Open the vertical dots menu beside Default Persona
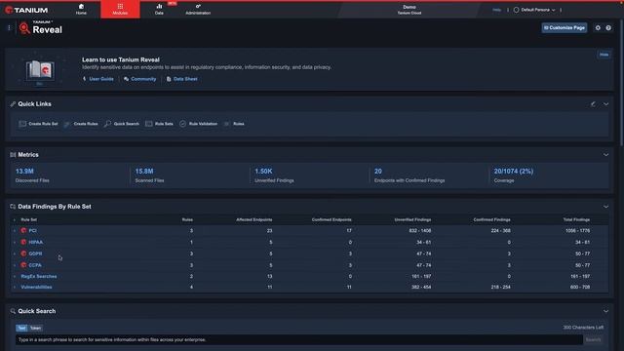This screenshot has width=624, height=351. click(x=561, y=10)
